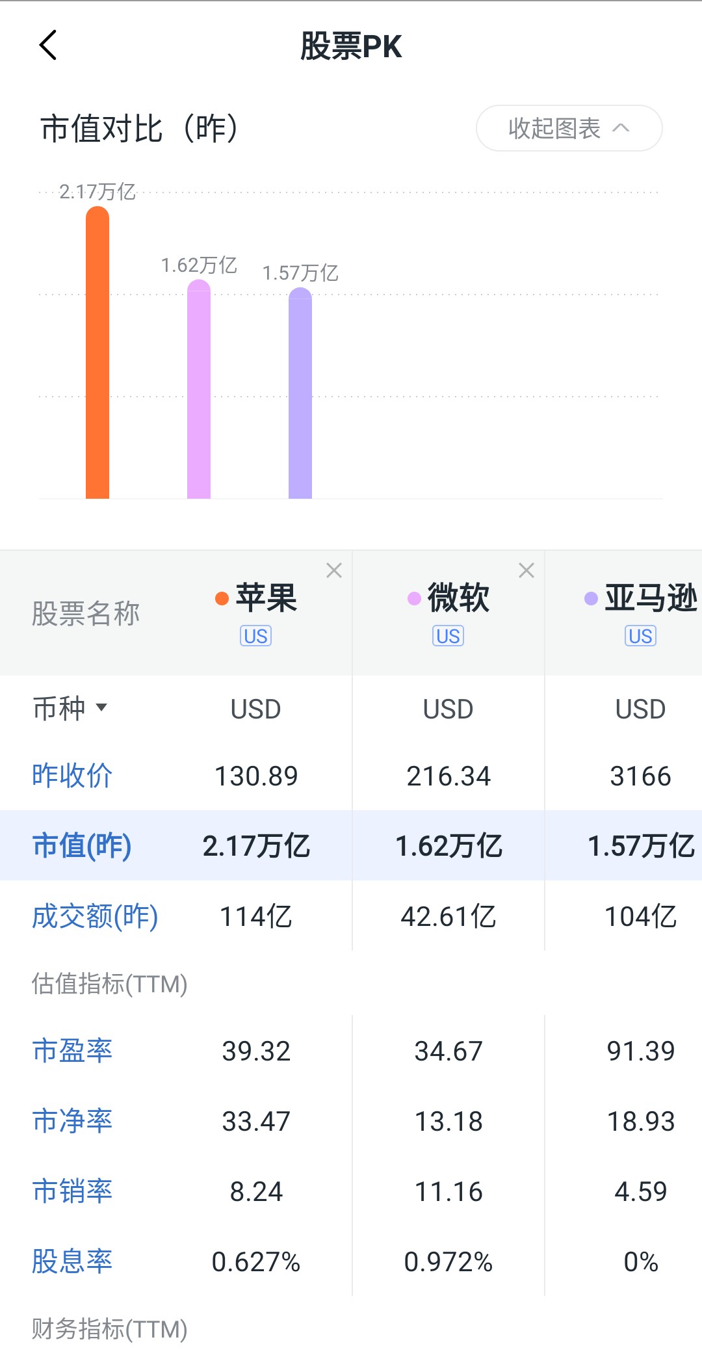Viewport: 702px width, 1359px height.
Task: Tap the US market tag under 亚马逊
Action: (641, 636)
